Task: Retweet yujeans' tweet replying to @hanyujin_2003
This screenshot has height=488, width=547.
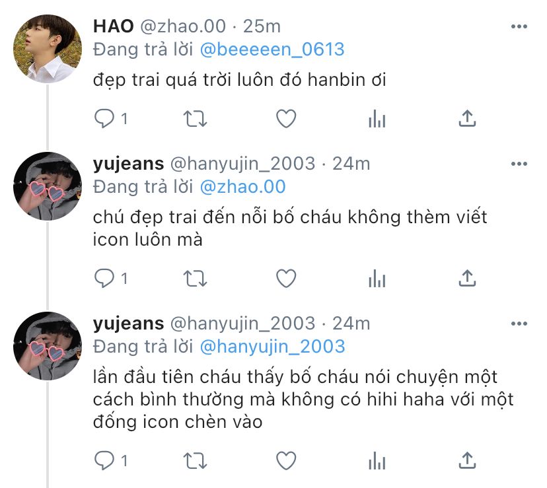Action: point(196,460)
